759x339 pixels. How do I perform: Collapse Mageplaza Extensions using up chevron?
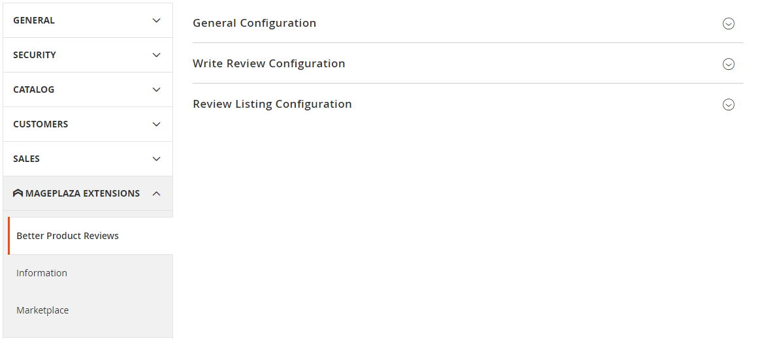[x=156, y=193]
